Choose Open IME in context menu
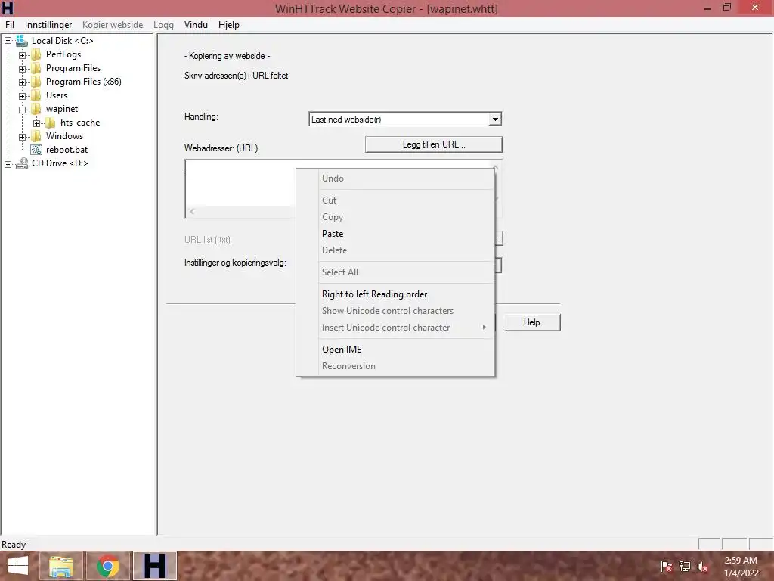The height and width of the screenshot is (581, 774). pos(395,350)
